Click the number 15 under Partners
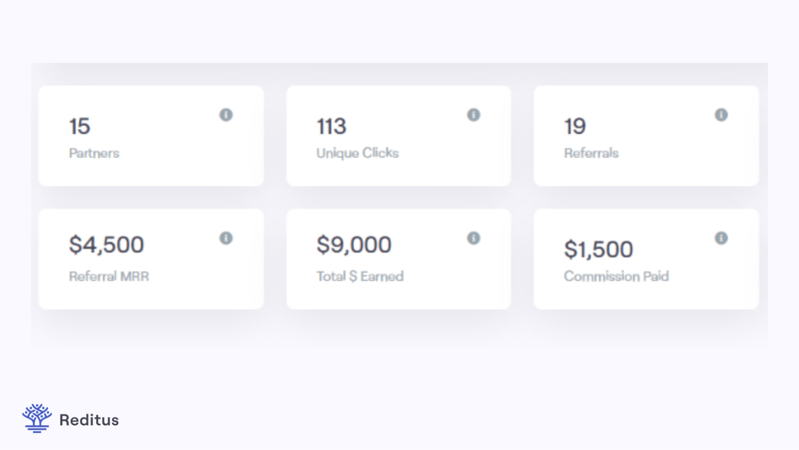Screen dimensions: 799x450 tap(80, 126)
